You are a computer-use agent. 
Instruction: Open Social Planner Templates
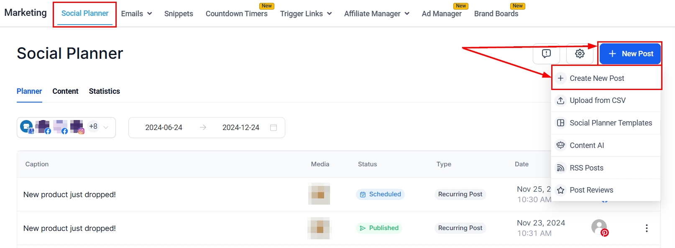(610, 123)
